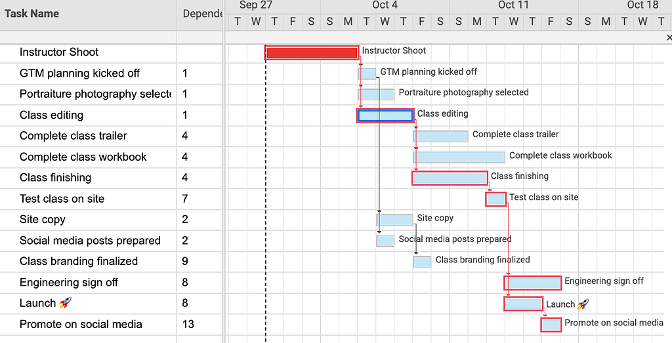
Task: Select the Launch rocket task name cell
Action: coord(89,304)
